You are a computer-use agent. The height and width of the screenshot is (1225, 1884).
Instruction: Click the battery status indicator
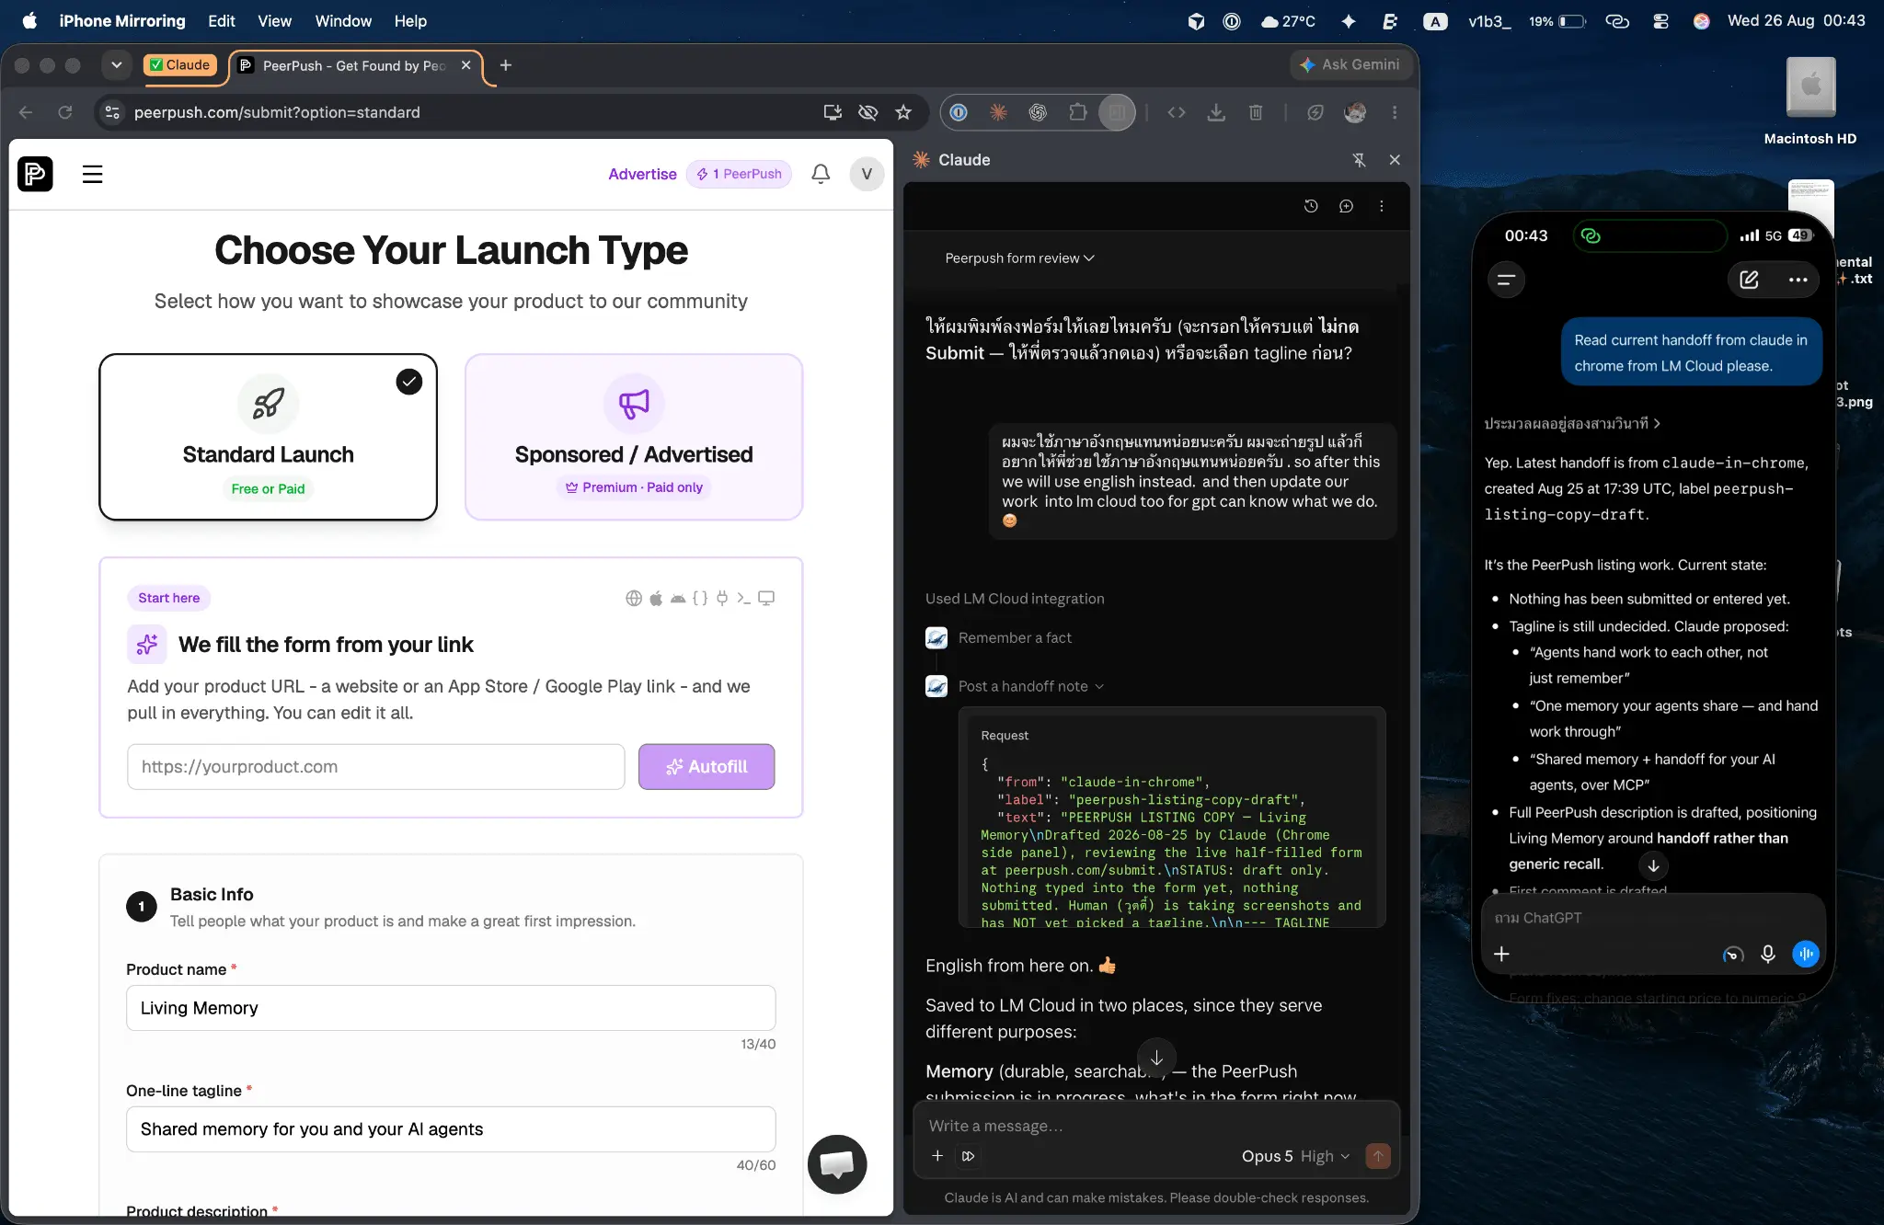pyautogui.click(x=1558, y=20)
